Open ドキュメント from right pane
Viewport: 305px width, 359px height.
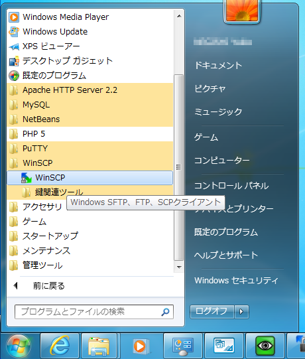click(218, 66)
